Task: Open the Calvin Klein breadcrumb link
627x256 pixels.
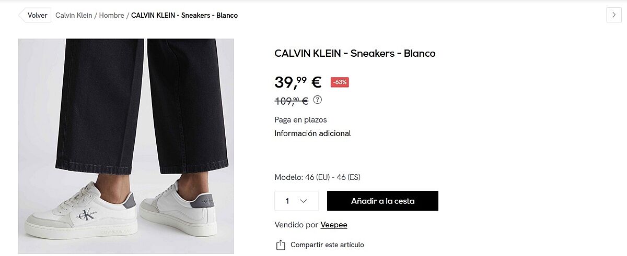Action: (x=73, y=15)
